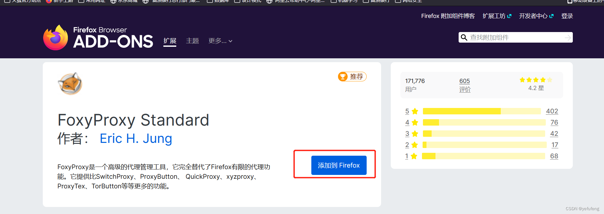Click the 查找附加组件 search field
This screenshot has width=604, height=214.
click(x=516, y=37)
